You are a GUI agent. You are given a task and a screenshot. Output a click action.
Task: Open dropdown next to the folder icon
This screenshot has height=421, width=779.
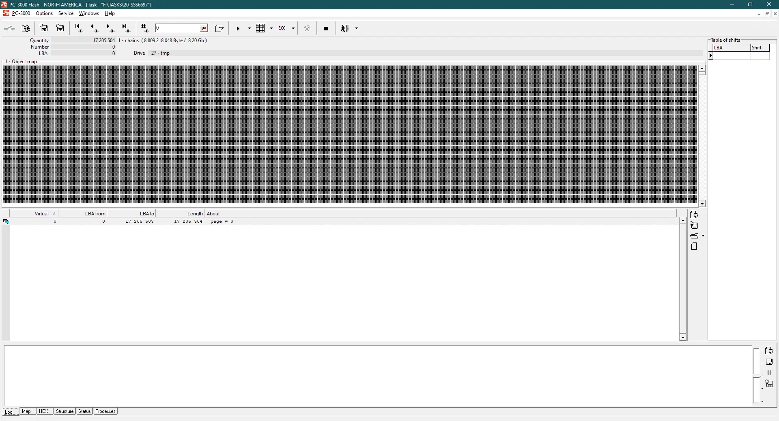tap(703, 236)
